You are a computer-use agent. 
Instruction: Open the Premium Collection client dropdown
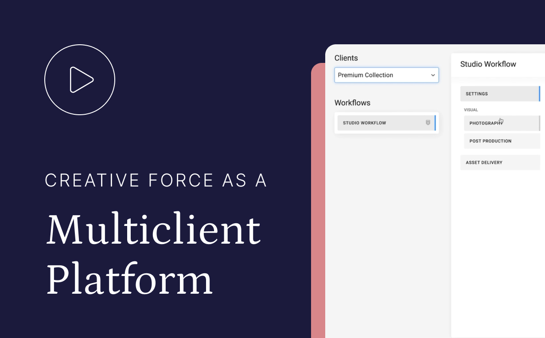pyautogui.click(x=386, y=75)
